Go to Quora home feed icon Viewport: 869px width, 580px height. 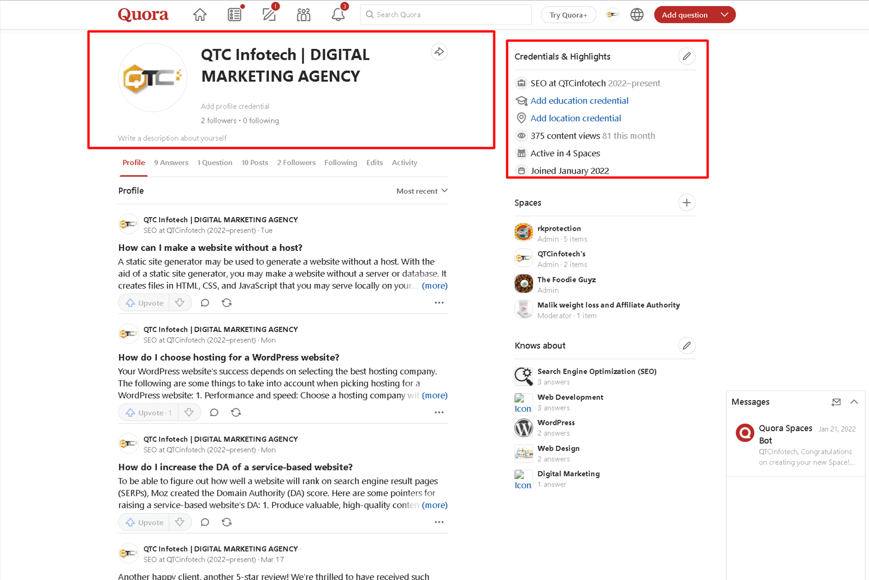(200, 15)
